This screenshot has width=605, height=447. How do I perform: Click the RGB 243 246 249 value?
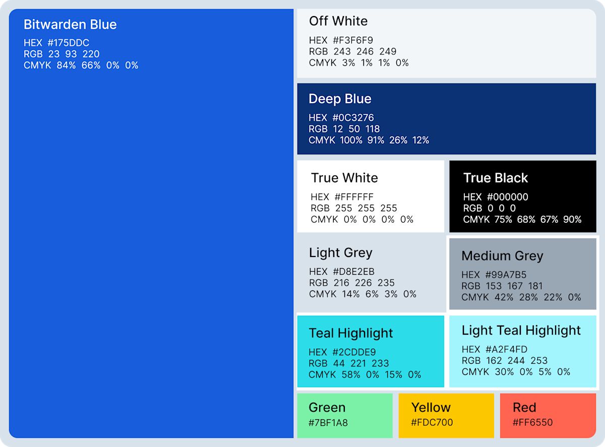tap(352, 51)
